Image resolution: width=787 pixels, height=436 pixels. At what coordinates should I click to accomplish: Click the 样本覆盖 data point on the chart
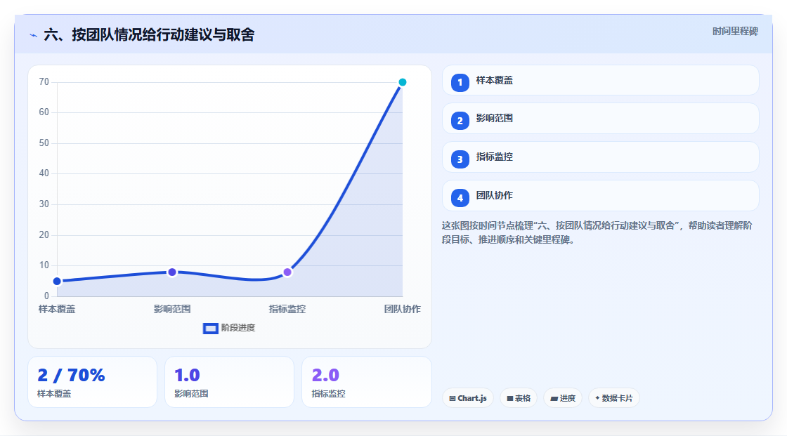click(x=57, y=281)
